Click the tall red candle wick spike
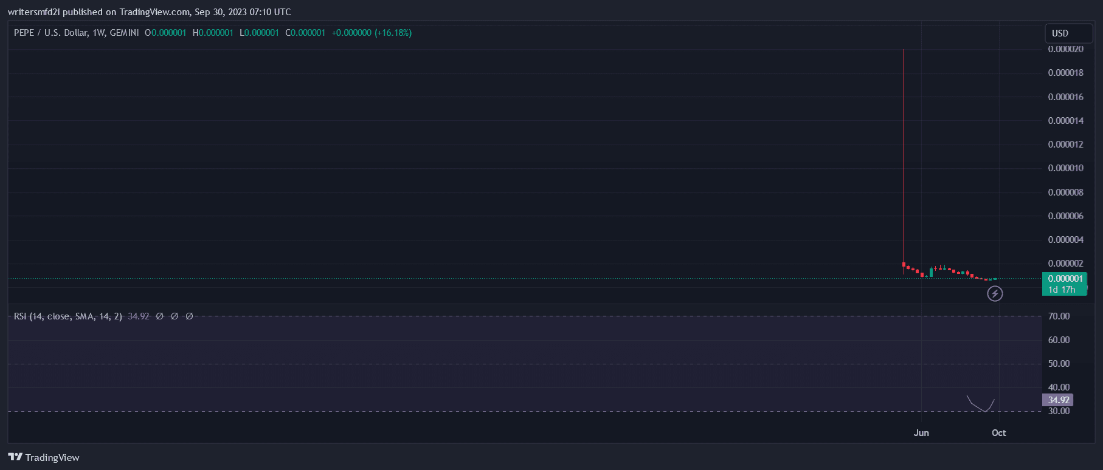 (904, 152)
